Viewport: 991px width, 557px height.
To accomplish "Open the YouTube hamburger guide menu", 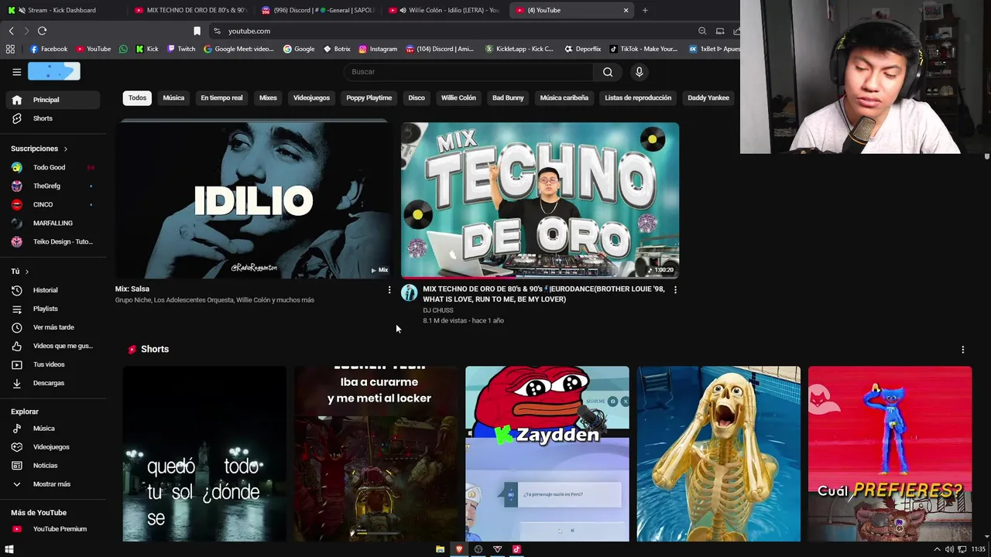I will tap(16, 72).
